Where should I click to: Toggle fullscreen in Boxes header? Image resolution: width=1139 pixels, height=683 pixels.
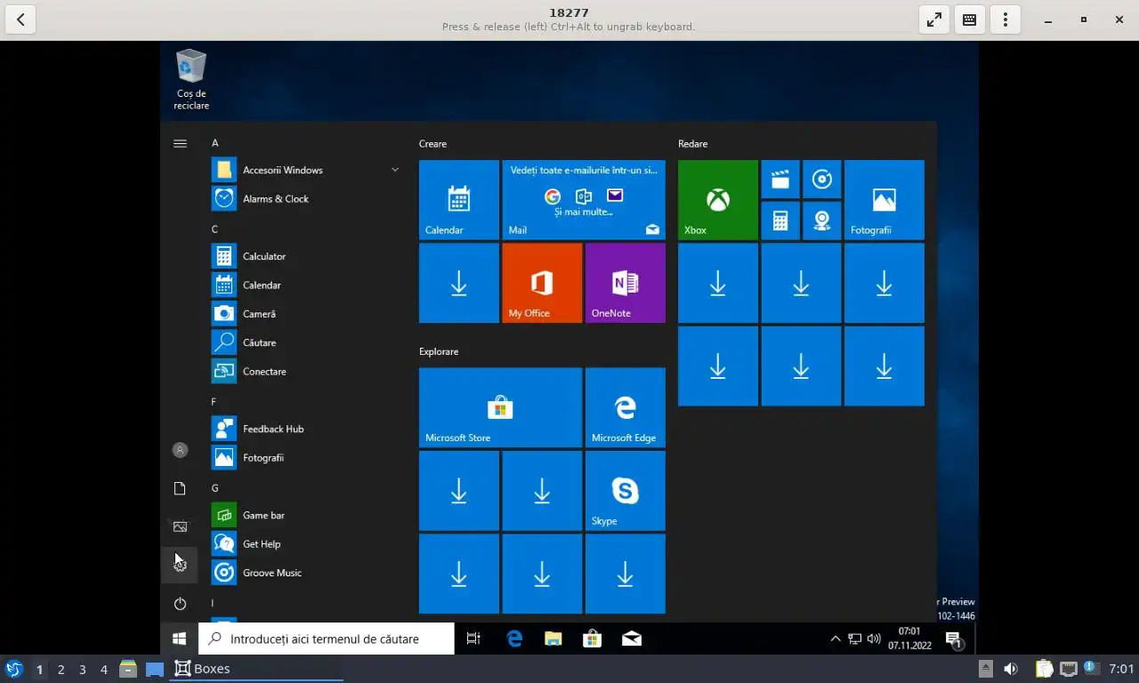tap(934, 20)
